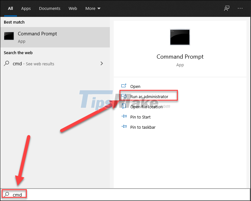Focus the search box containing cmd
The width and height of the screenshot is (251, 201).
[125, 194]
